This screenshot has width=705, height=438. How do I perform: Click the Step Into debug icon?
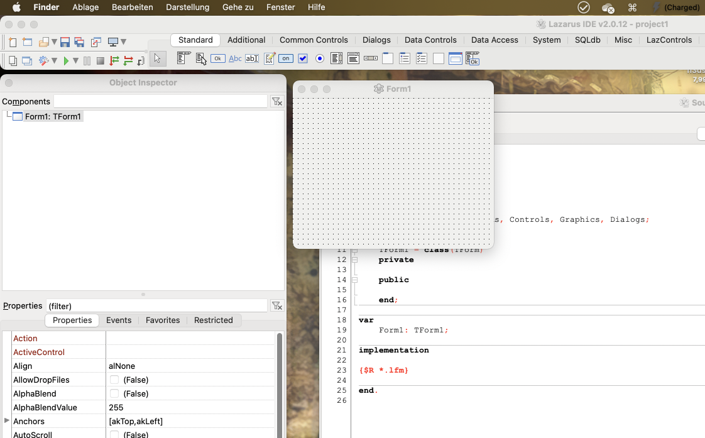(114, 61)
